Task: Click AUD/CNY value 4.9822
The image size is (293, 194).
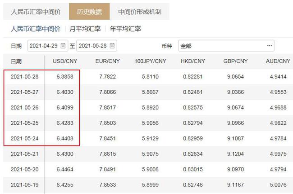Action: pyautogui.click(x=278, y=123)
